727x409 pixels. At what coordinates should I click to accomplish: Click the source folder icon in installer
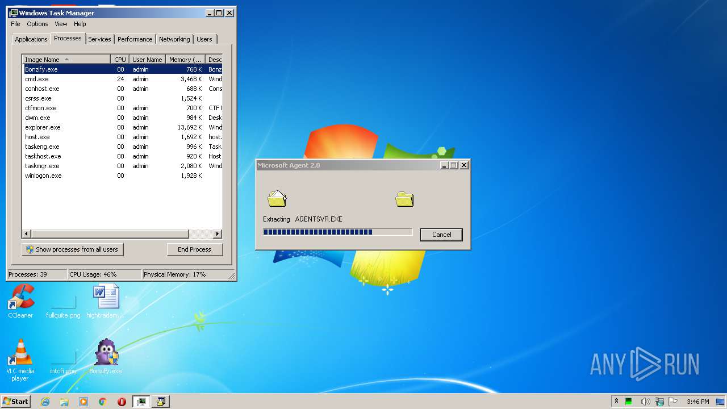coord(277,198)
